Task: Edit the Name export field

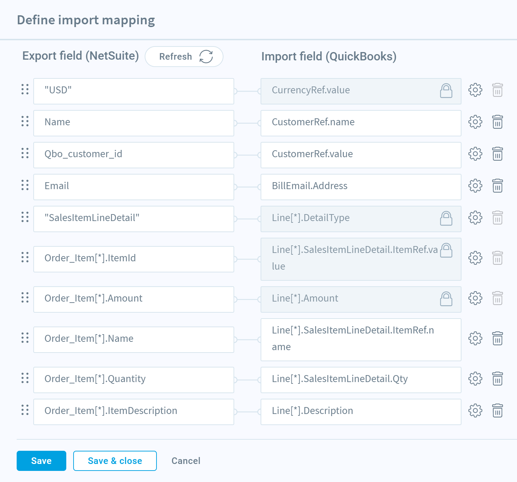Action: coord(134,123)
